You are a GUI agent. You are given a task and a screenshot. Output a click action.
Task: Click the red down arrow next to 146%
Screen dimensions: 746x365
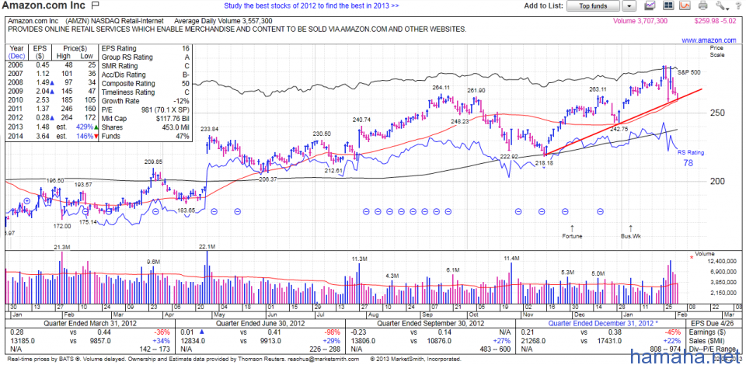pos(96,137)
